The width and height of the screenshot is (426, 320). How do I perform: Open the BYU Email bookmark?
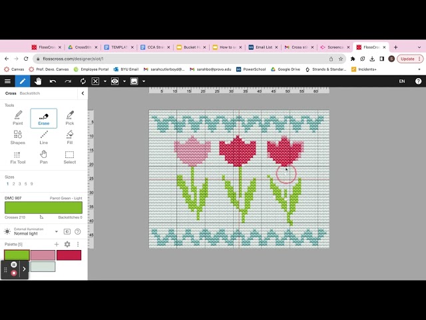tap(126, 69)
